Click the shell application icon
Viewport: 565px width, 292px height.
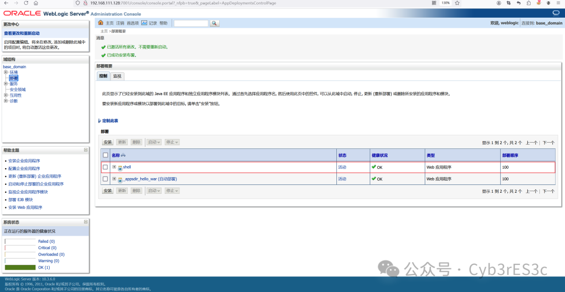pyautogui.click(x=120, y=168)
